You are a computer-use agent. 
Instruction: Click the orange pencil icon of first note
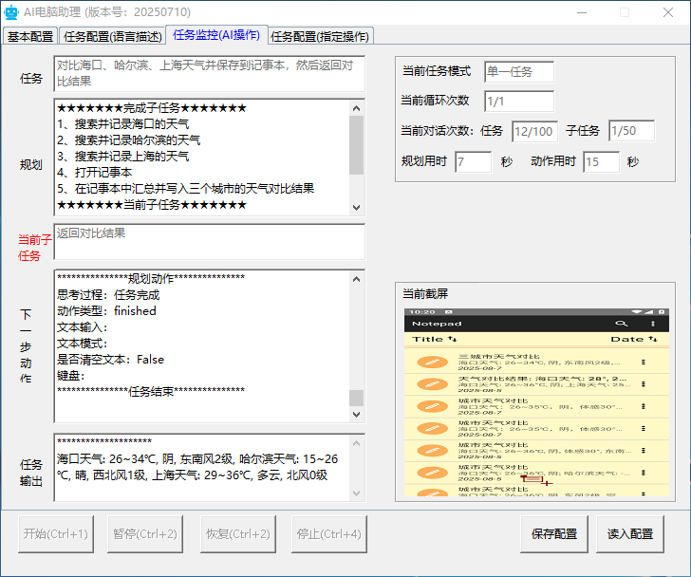(431, 362)
